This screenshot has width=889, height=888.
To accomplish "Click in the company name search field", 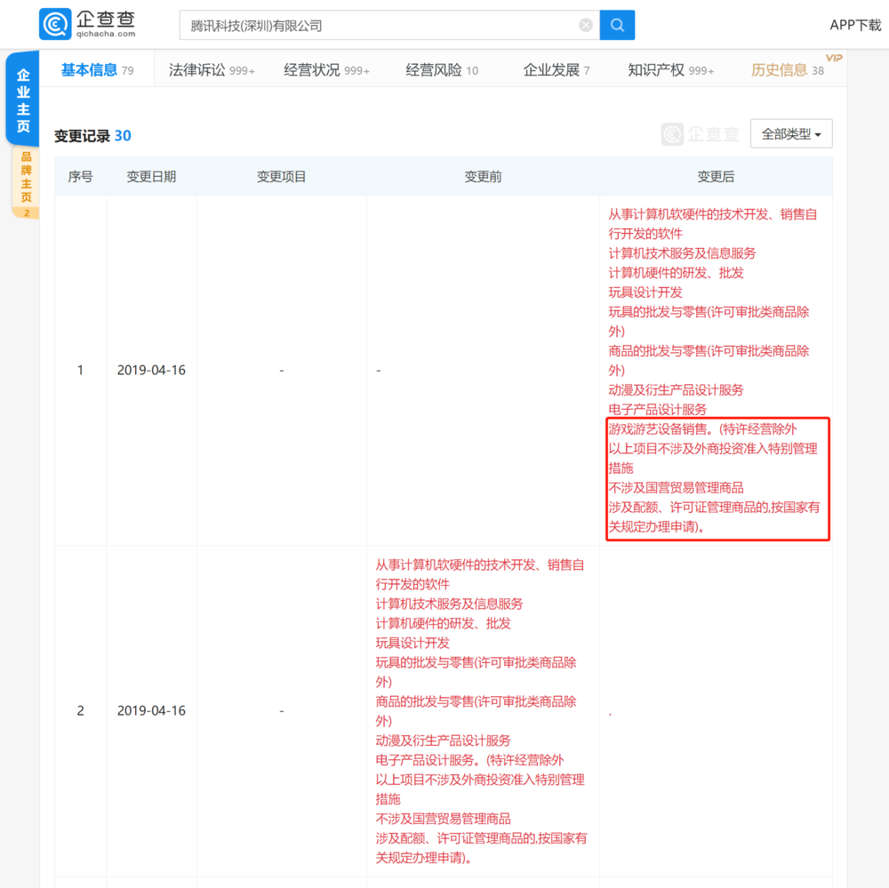I will (x=378, y=25).
